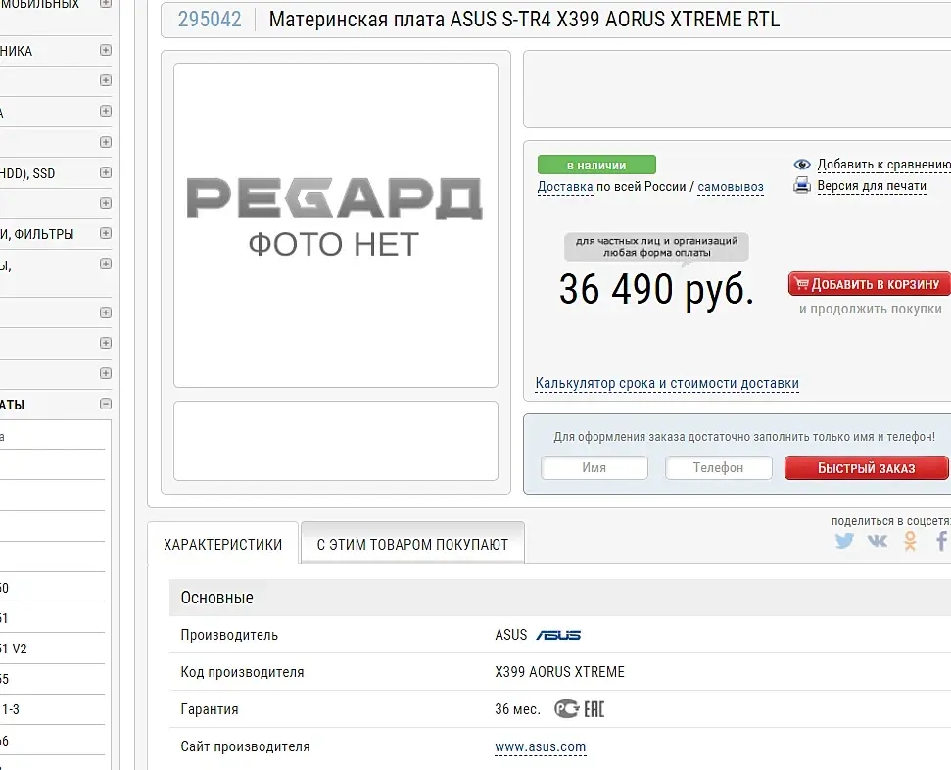Click the "X399 AORUS XTREME" manufacturer code value
The width and height of the screenshot is (951, 770).
pyautogui.click(x=559, y=672)
